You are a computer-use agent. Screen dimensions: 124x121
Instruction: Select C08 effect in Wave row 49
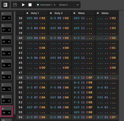coord(89,82)
